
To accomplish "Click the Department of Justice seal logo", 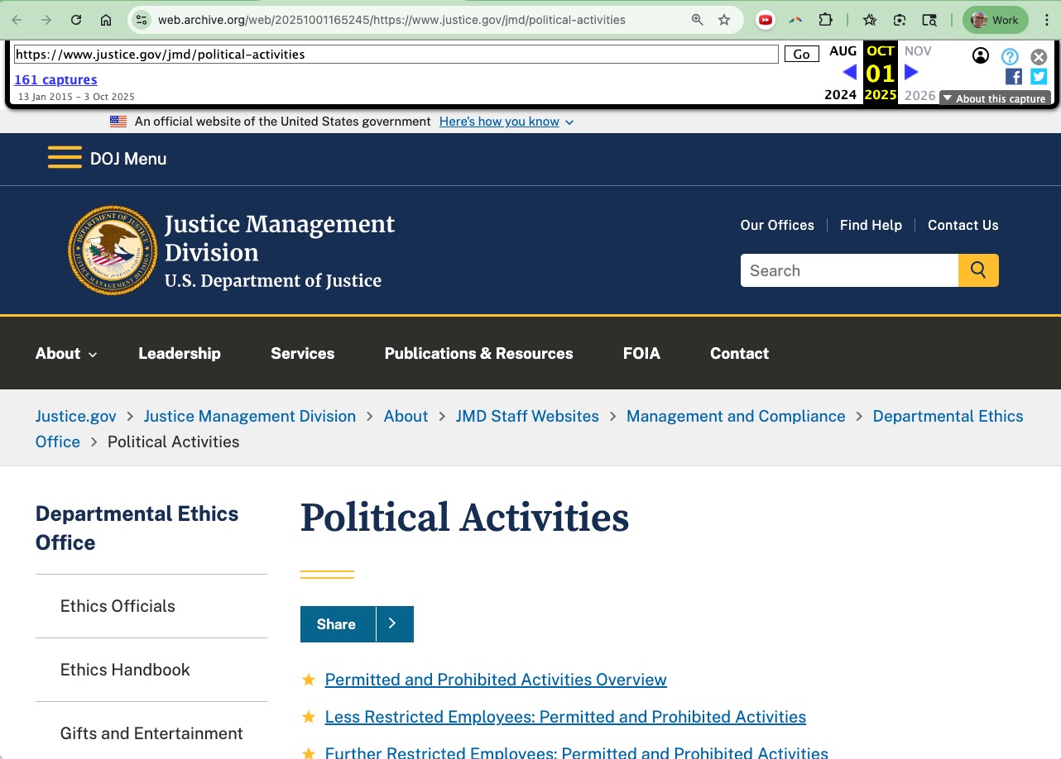I will point(113,251).
